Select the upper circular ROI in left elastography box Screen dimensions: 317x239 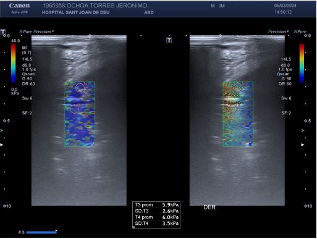click(80, 87)
